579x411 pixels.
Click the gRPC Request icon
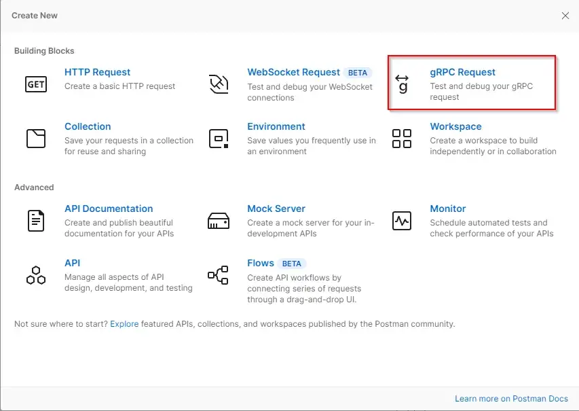point(403,84)
